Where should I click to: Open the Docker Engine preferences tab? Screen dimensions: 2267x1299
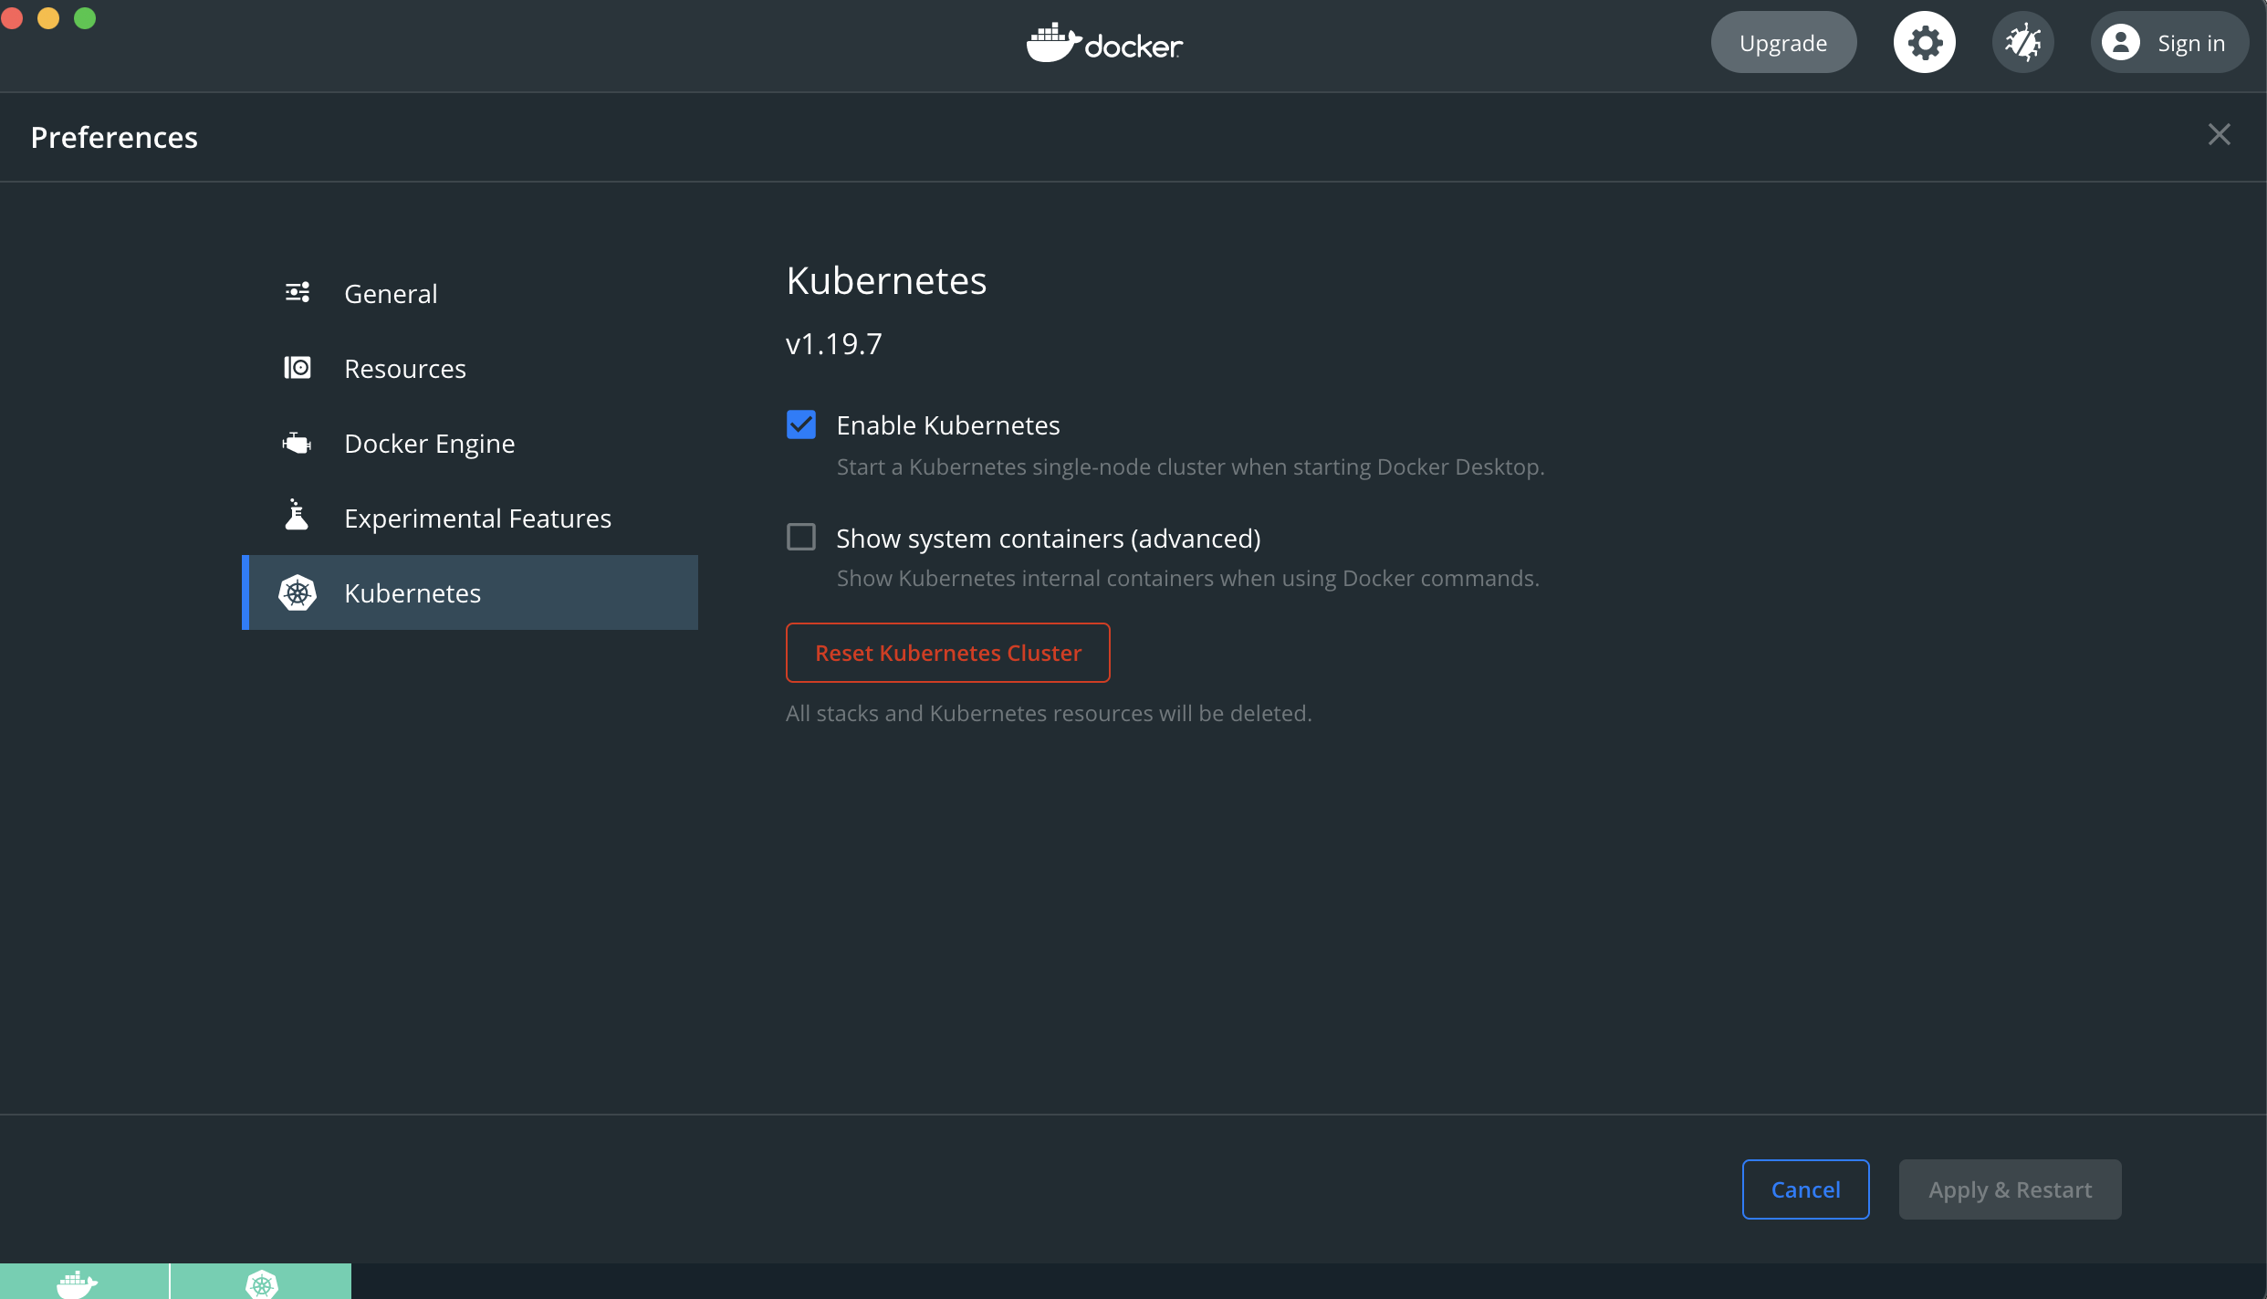click(x=429, y=444)
